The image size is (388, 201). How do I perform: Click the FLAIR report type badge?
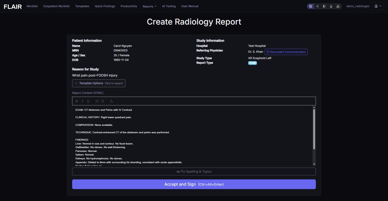coord(253,63)
